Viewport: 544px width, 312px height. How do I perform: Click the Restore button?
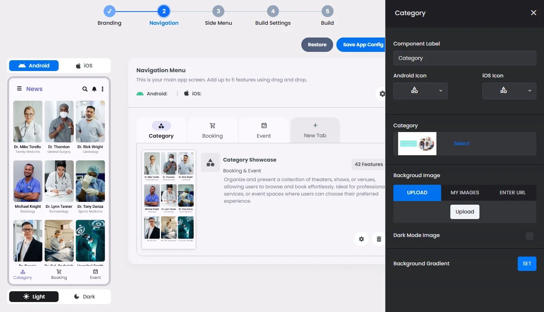point(317,45)
